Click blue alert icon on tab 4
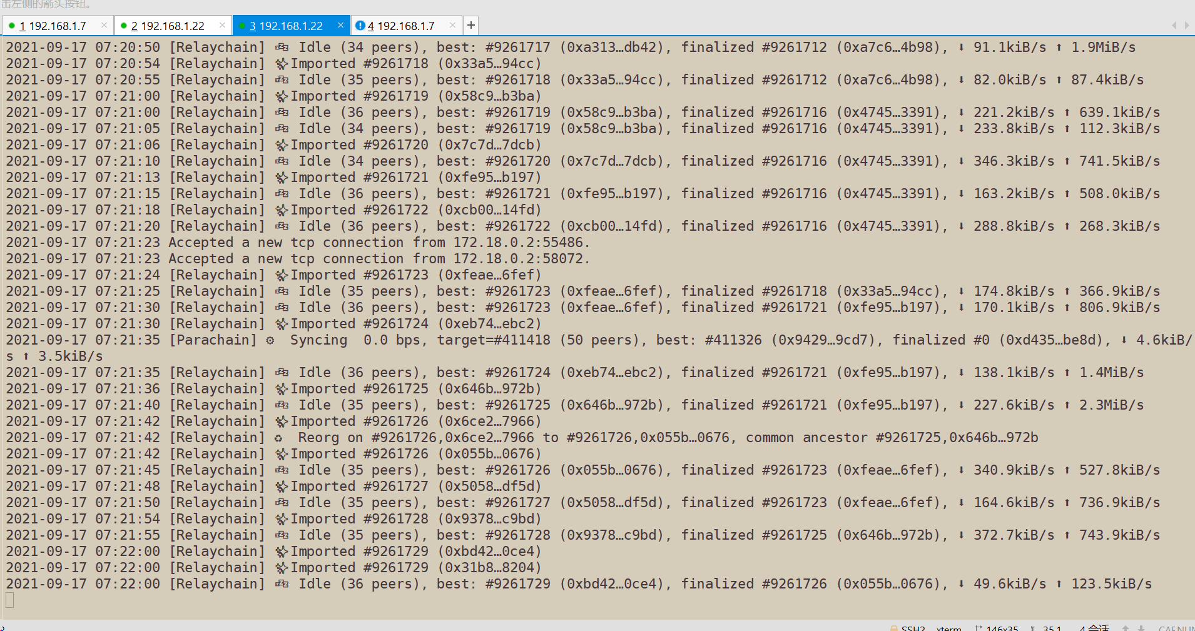This screenshot has height=631, width=1195. 360,26
